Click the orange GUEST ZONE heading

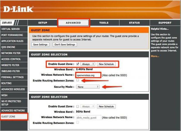pos(40,30)
